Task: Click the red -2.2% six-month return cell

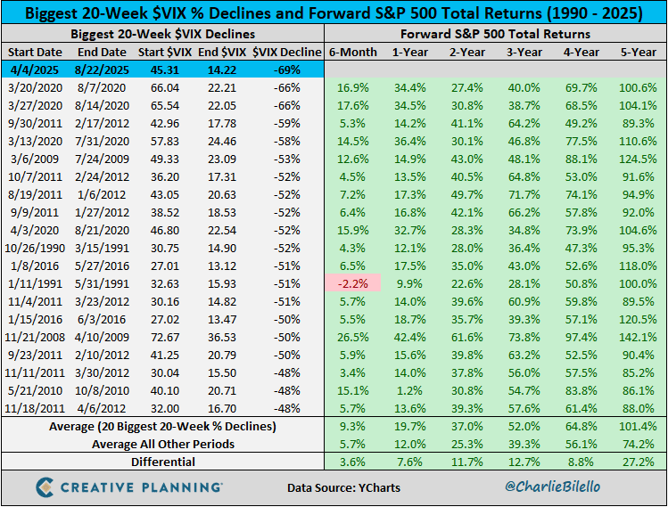Action: tap(353, 283)
